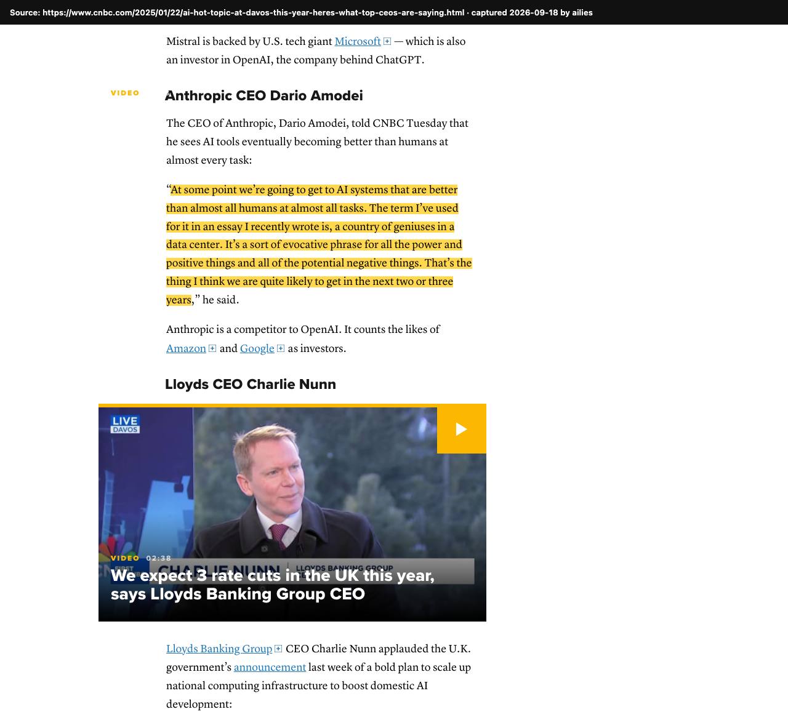788x712 pixels.
Task: Click the video title about UK rate cuts
Action: click(272, 585)
